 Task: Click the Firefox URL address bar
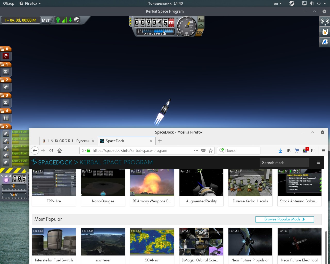click(147, 151)
